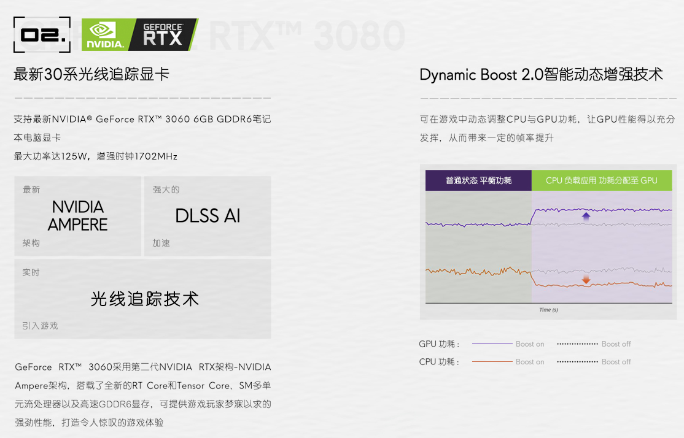
Task: Click the orange CPU Boost on legend line
Action: click(492, 362)
